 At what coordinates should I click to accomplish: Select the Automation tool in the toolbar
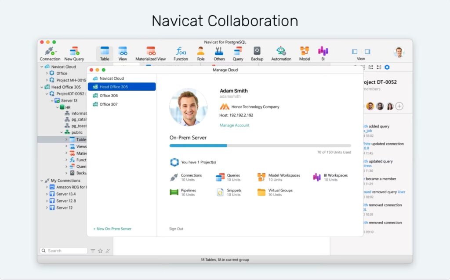281,51
